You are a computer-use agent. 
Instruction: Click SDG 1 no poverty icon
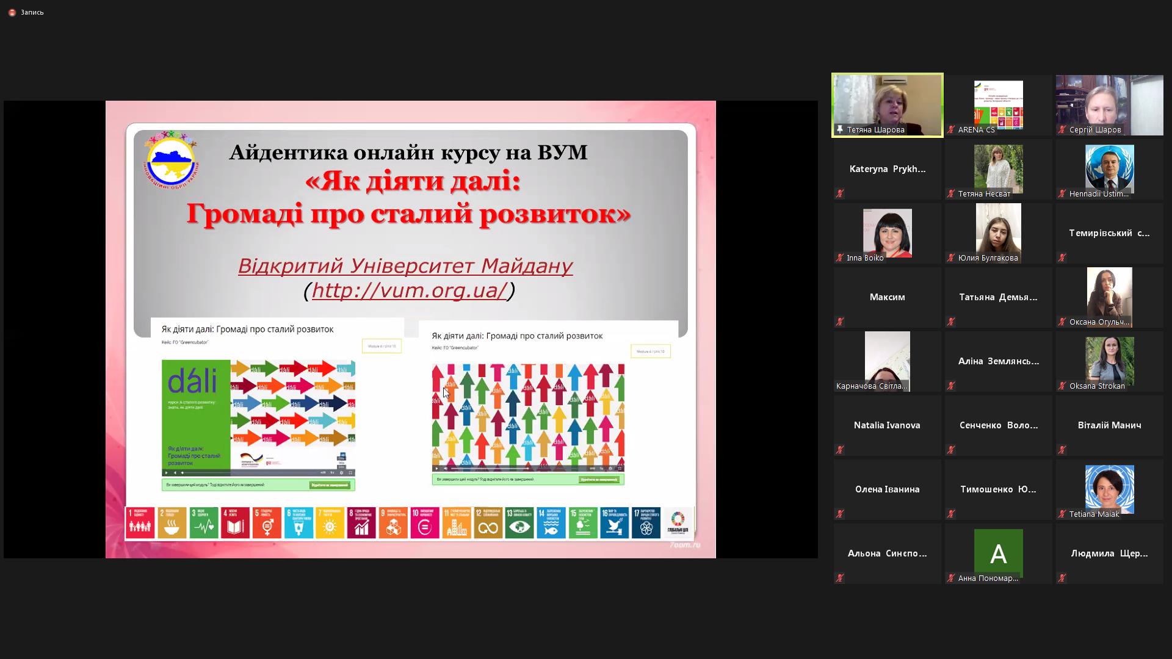(140, 523)
